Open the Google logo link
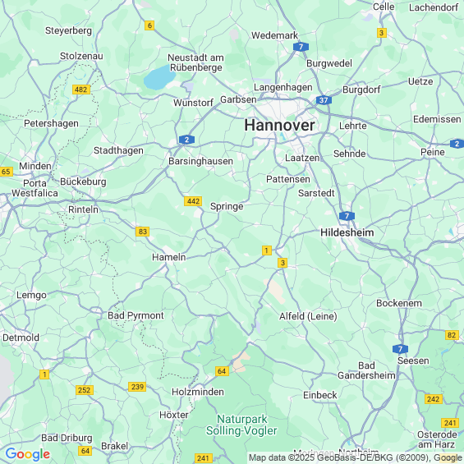The image size is (464, 464). tap(28, 454)
